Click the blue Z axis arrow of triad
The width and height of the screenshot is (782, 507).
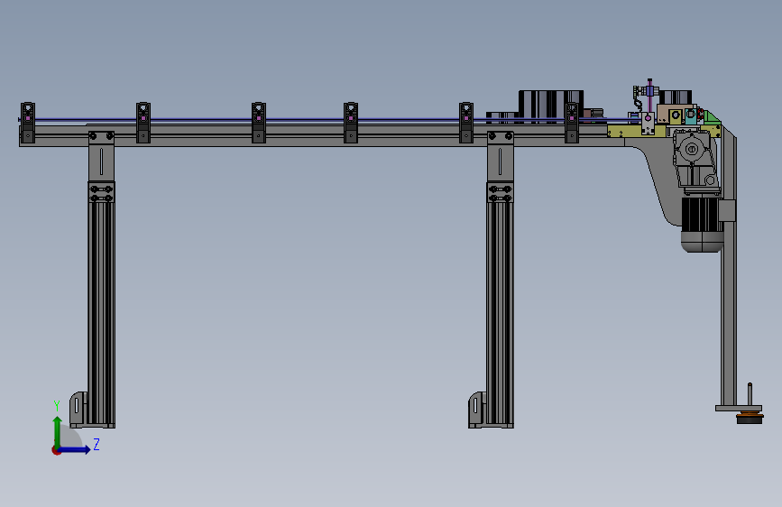click(x=75, y=449)
